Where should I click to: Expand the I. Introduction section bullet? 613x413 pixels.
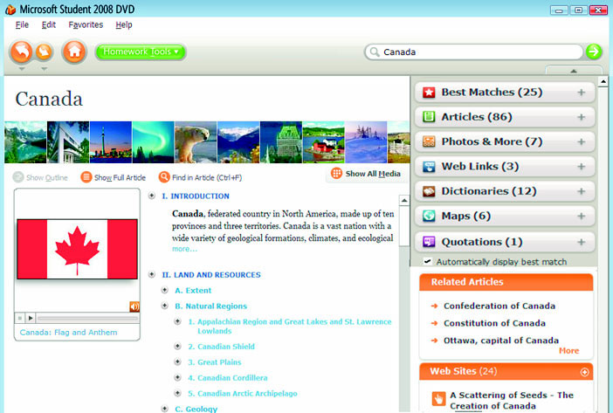[152, 196]
